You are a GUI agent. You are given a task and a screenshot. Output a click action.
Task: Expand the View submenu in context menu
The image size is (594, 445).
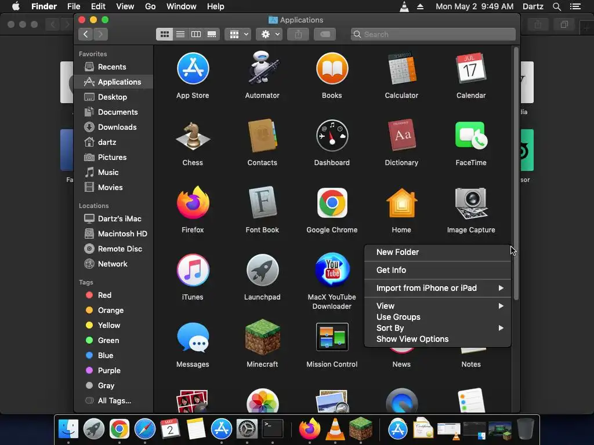pos(437,306)
